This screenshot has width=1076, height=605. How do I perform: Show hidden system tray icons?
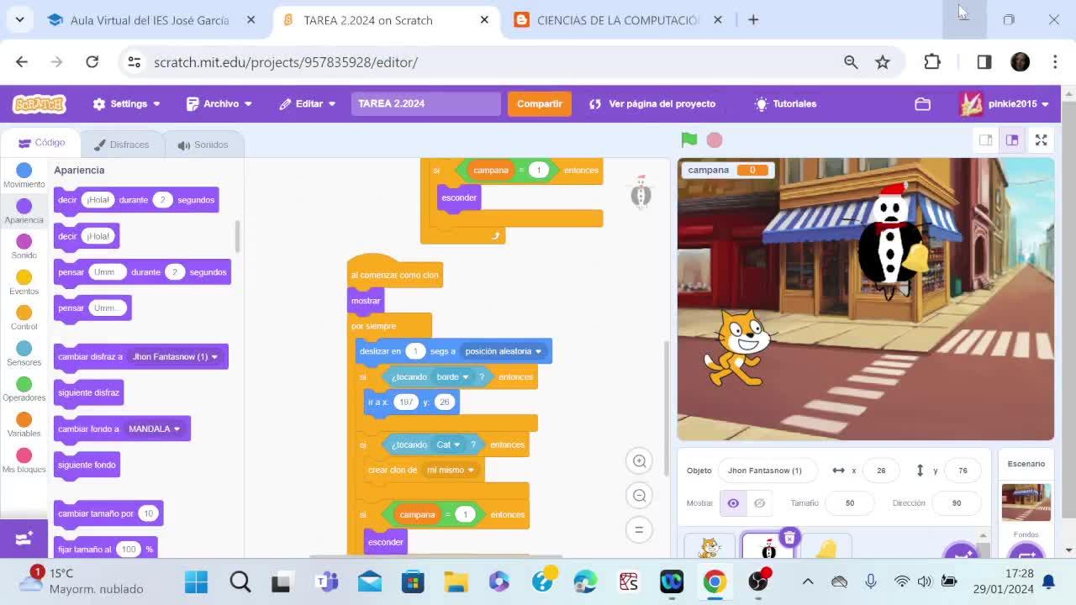click(808, 581)
